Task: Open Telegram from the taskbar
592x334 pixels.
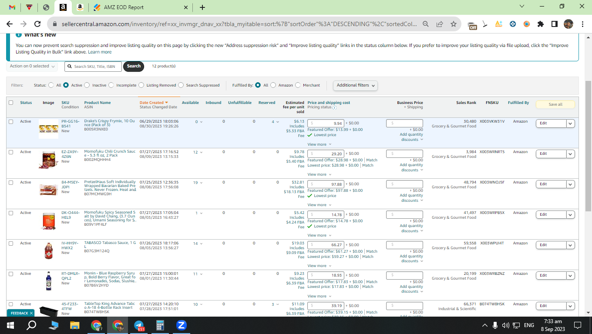Action: [139, 325]
